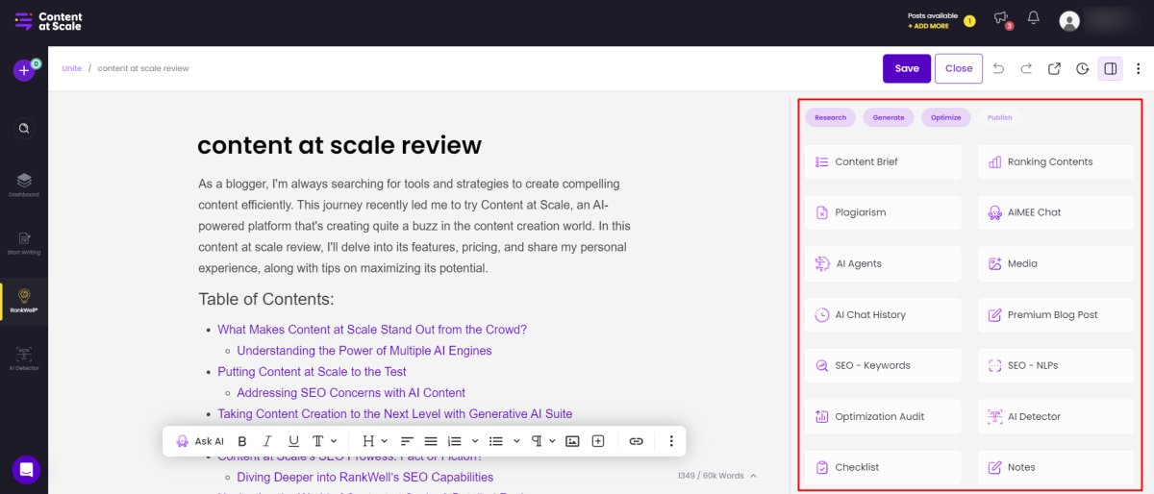This screenshot has width=1154, height=494.
Task: Save the post
Action: (x=907, y=68)
